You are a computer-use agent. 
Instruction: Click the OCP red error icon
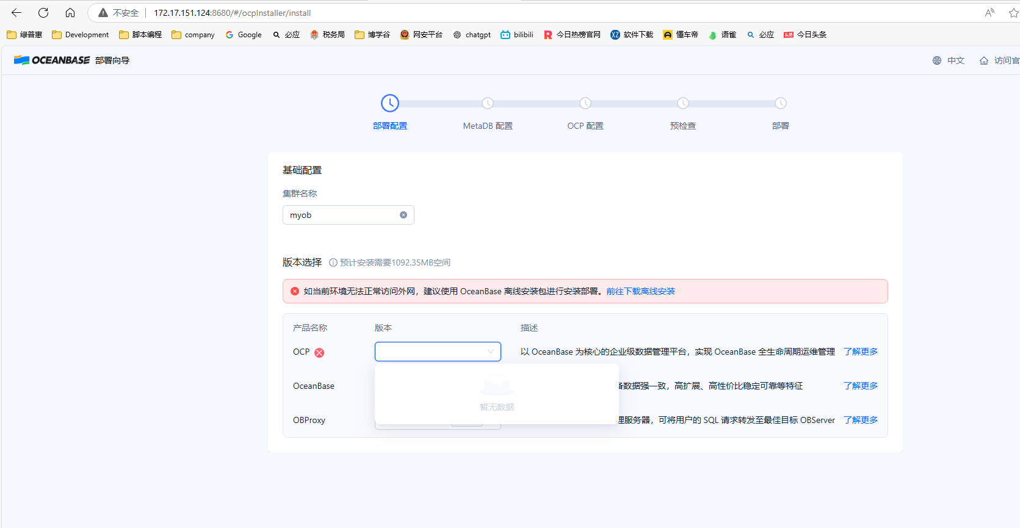point(319,353)
